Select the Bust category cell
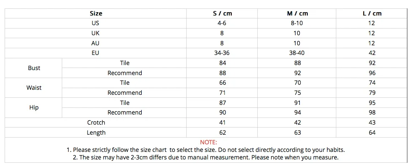This screenshot has width=412, height=167. (34, 68)
